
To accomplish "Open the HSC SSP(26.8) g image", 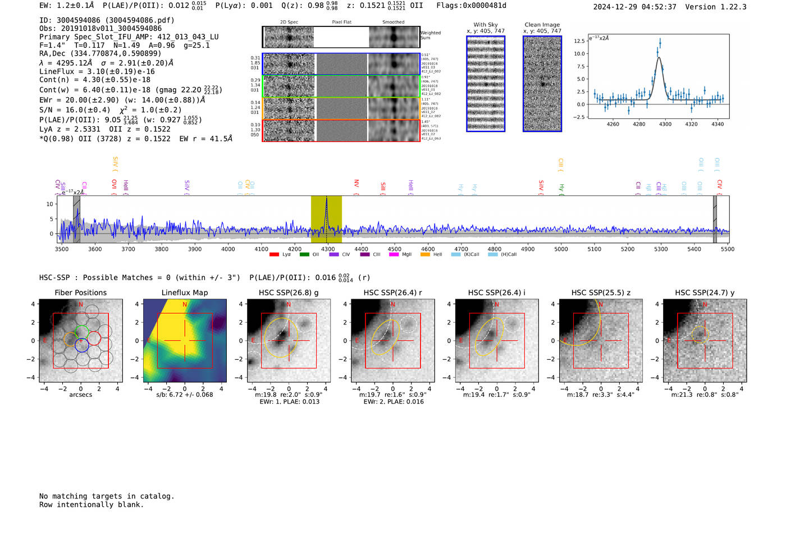I will point(289,341).
